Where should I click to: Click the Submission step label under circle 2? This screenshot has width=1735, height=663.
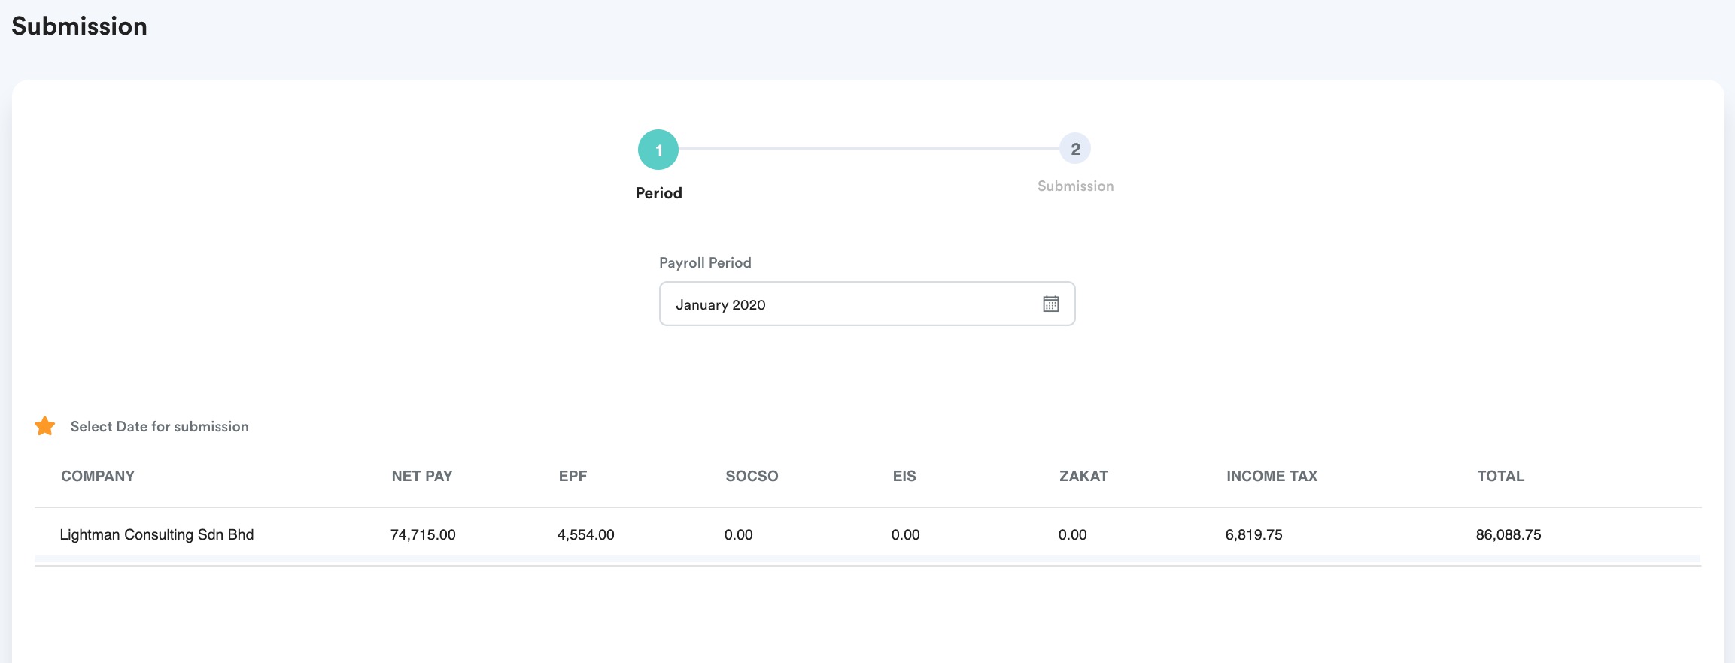point(1075,186)
